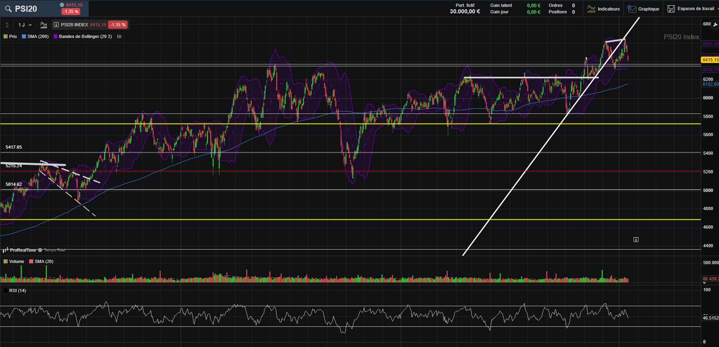
Task: Select the Volume indicator label
Action: (x=17, y=261)
